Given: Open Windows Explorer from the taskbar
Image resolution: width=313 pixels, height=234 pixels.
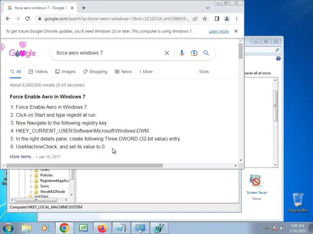Looking at the screenshot, I should (x=27, y=228).
